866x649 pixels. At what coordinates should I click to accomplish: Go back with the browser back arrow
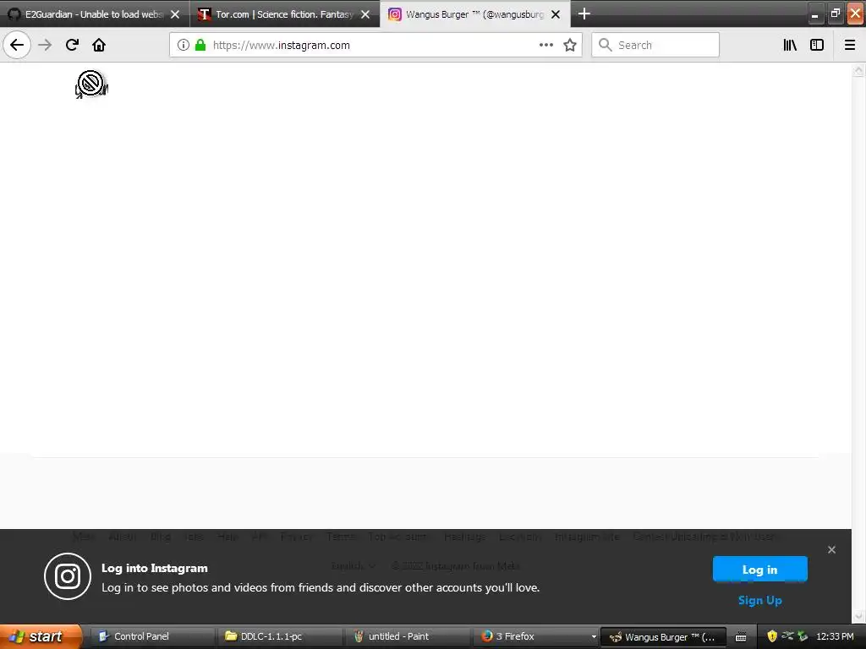pyautogui.click(x=17, y=45)
